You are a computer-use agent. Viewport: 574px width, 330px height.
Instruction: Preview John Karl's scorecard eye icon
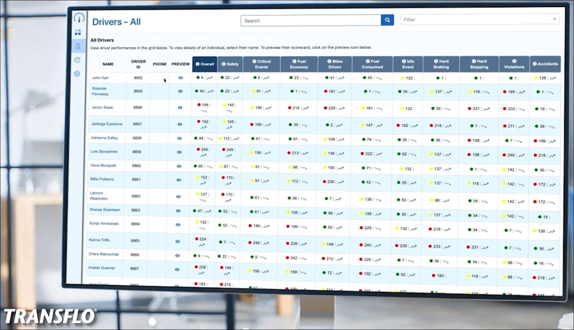[180, 78]
